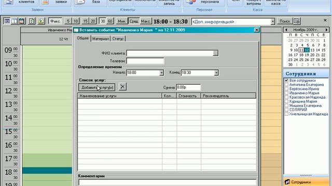The height and width of the screenshot is (186, 332).
Task: Click the Сотрудники icon at the panel bottom
Action: tap(287, 182)
